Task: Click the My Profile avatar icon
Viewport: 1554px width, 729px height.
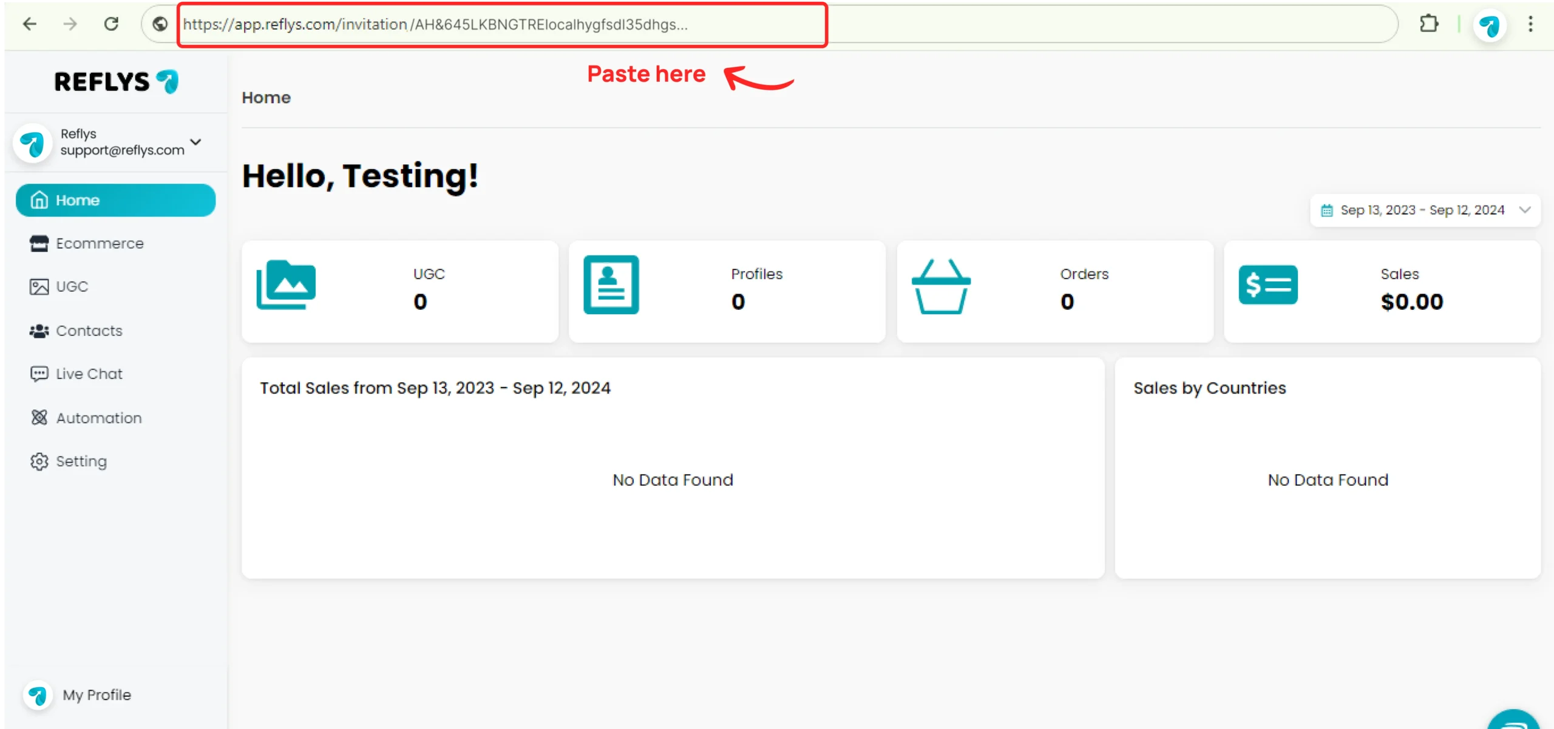Action: (x=38, y=695)
